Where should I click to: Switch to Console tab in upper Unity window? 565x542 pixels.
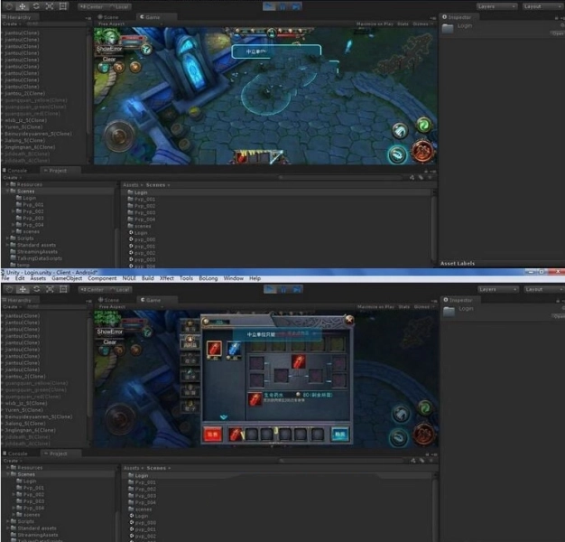tap(14, 171)
